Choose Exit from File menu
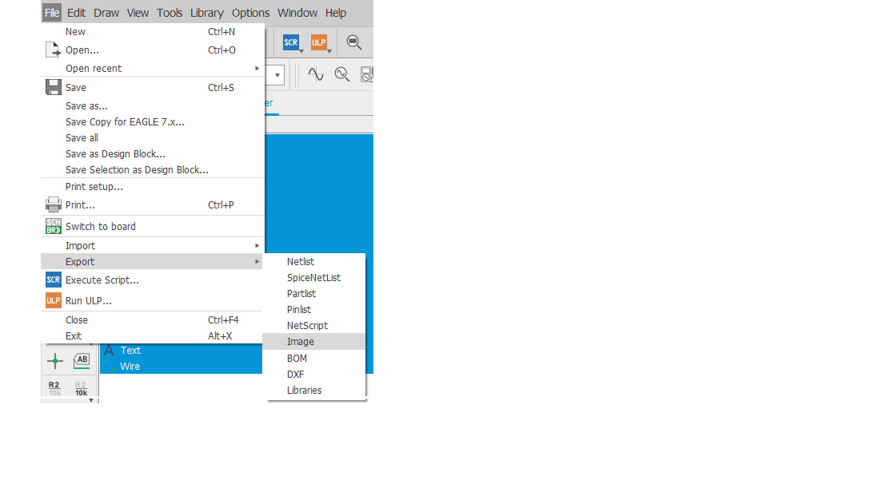The image size is (878, 492). (152, 336)
